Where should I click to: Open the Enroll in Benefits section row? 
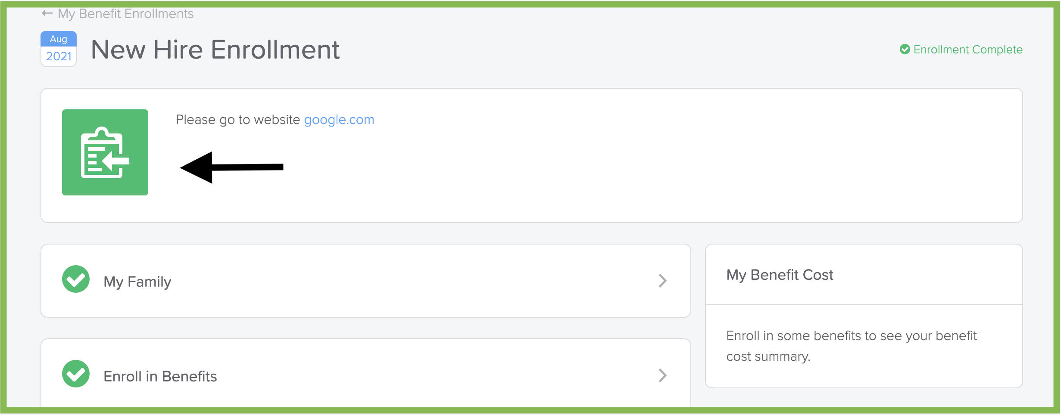366,374
